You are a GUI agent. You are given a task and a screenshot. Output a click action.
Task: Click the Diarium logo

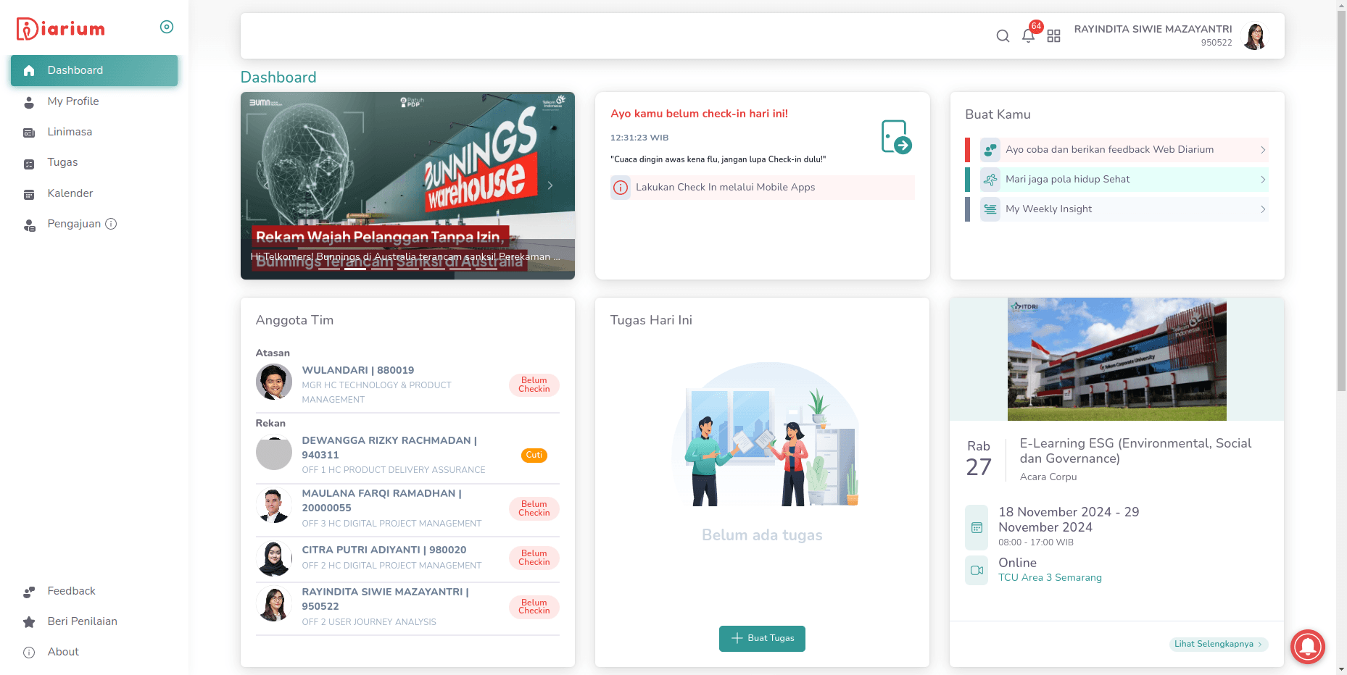tap(61, 28)
